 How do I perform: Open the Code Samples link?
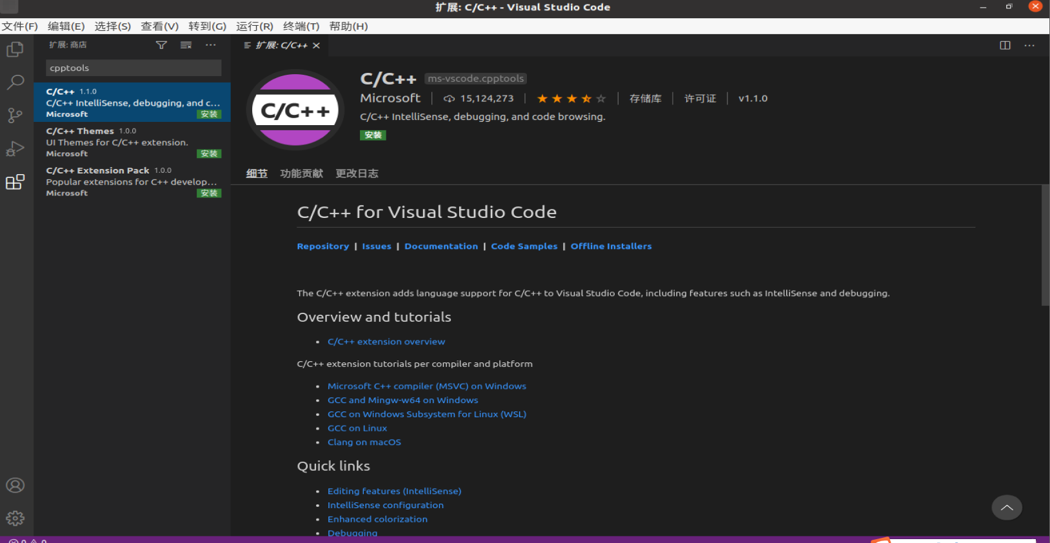coord(524,246)
